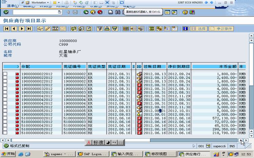This screenshot has width=254, height=158.
Task: Open the Workstation dropdown at the top
Action: [40, 3]
